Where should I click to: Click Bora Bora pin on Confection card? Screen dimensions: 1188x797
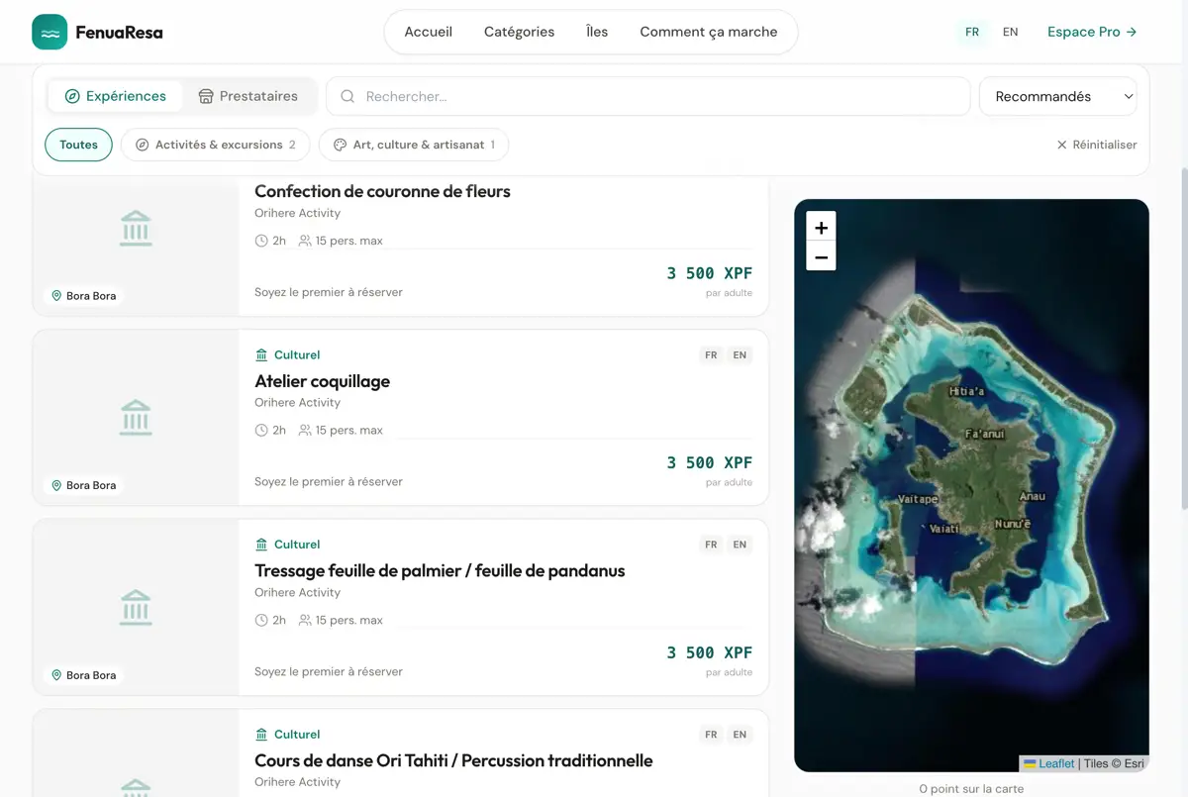tap(56, 296)
